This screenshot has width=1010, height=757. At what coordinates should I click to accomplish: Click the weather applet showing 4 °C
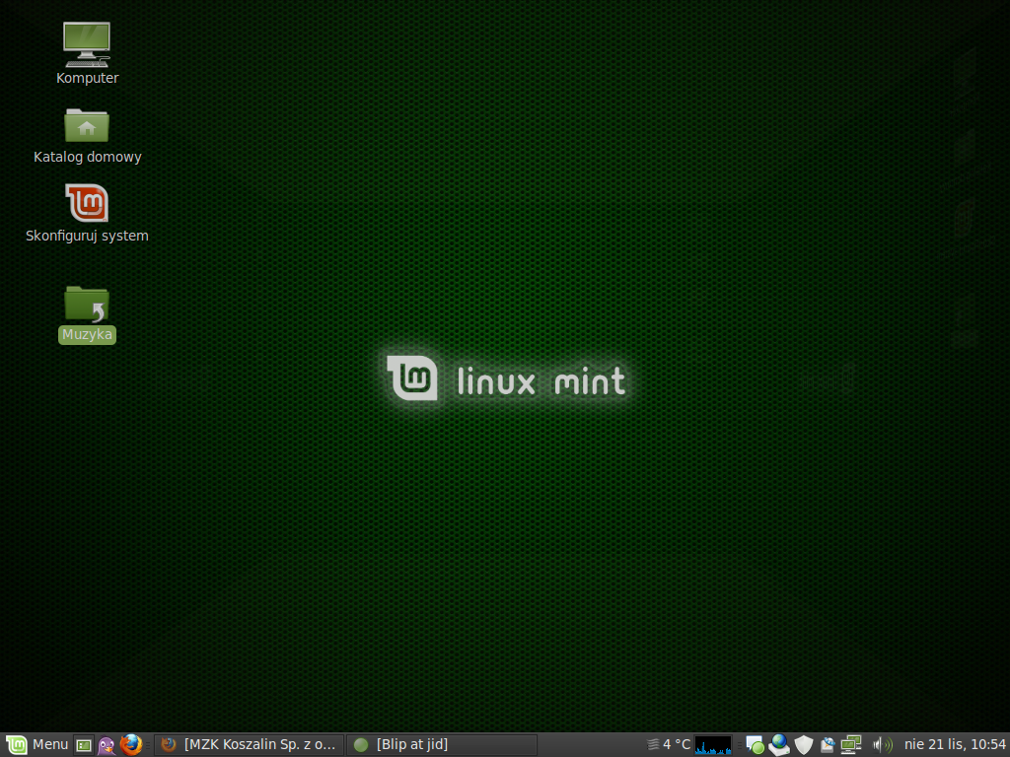pos(668,745)
